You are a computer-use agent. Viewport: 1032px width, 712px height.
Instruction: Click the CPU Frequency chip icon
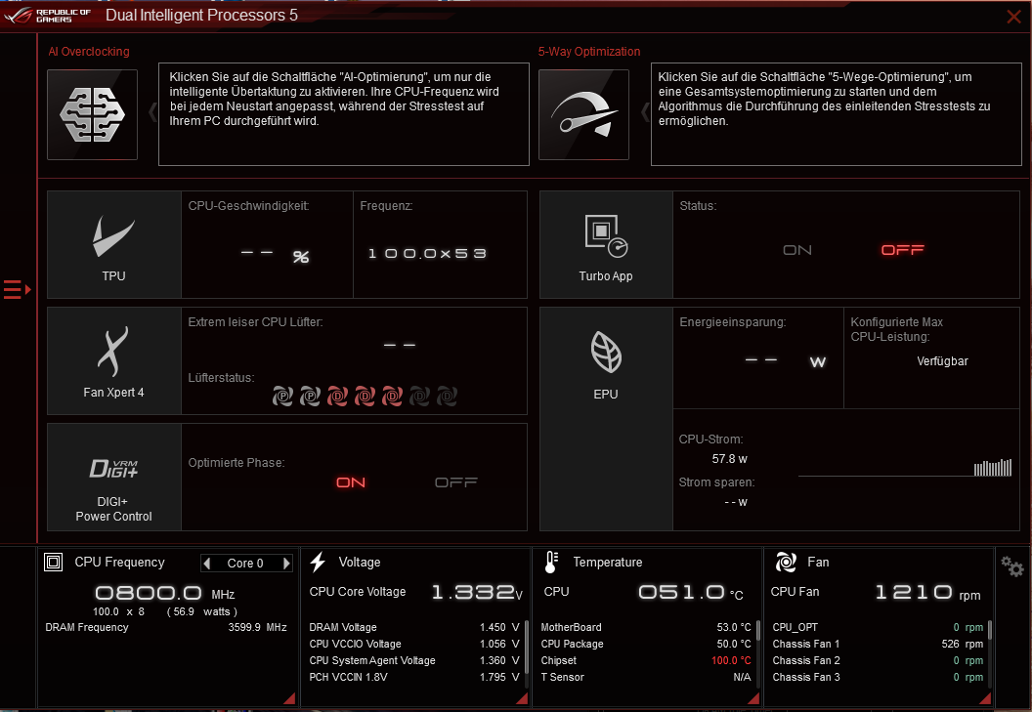click(54, 562)
